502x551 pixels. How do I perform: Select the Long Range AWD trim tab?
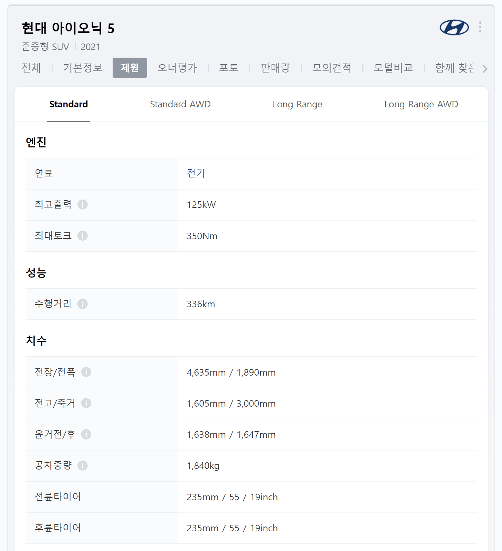point(421,104)
